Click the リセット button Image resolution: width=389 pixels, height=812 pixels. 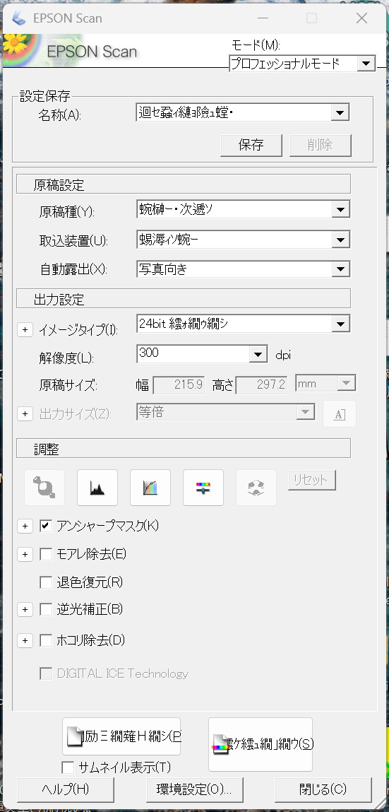[x=312, y=480]
